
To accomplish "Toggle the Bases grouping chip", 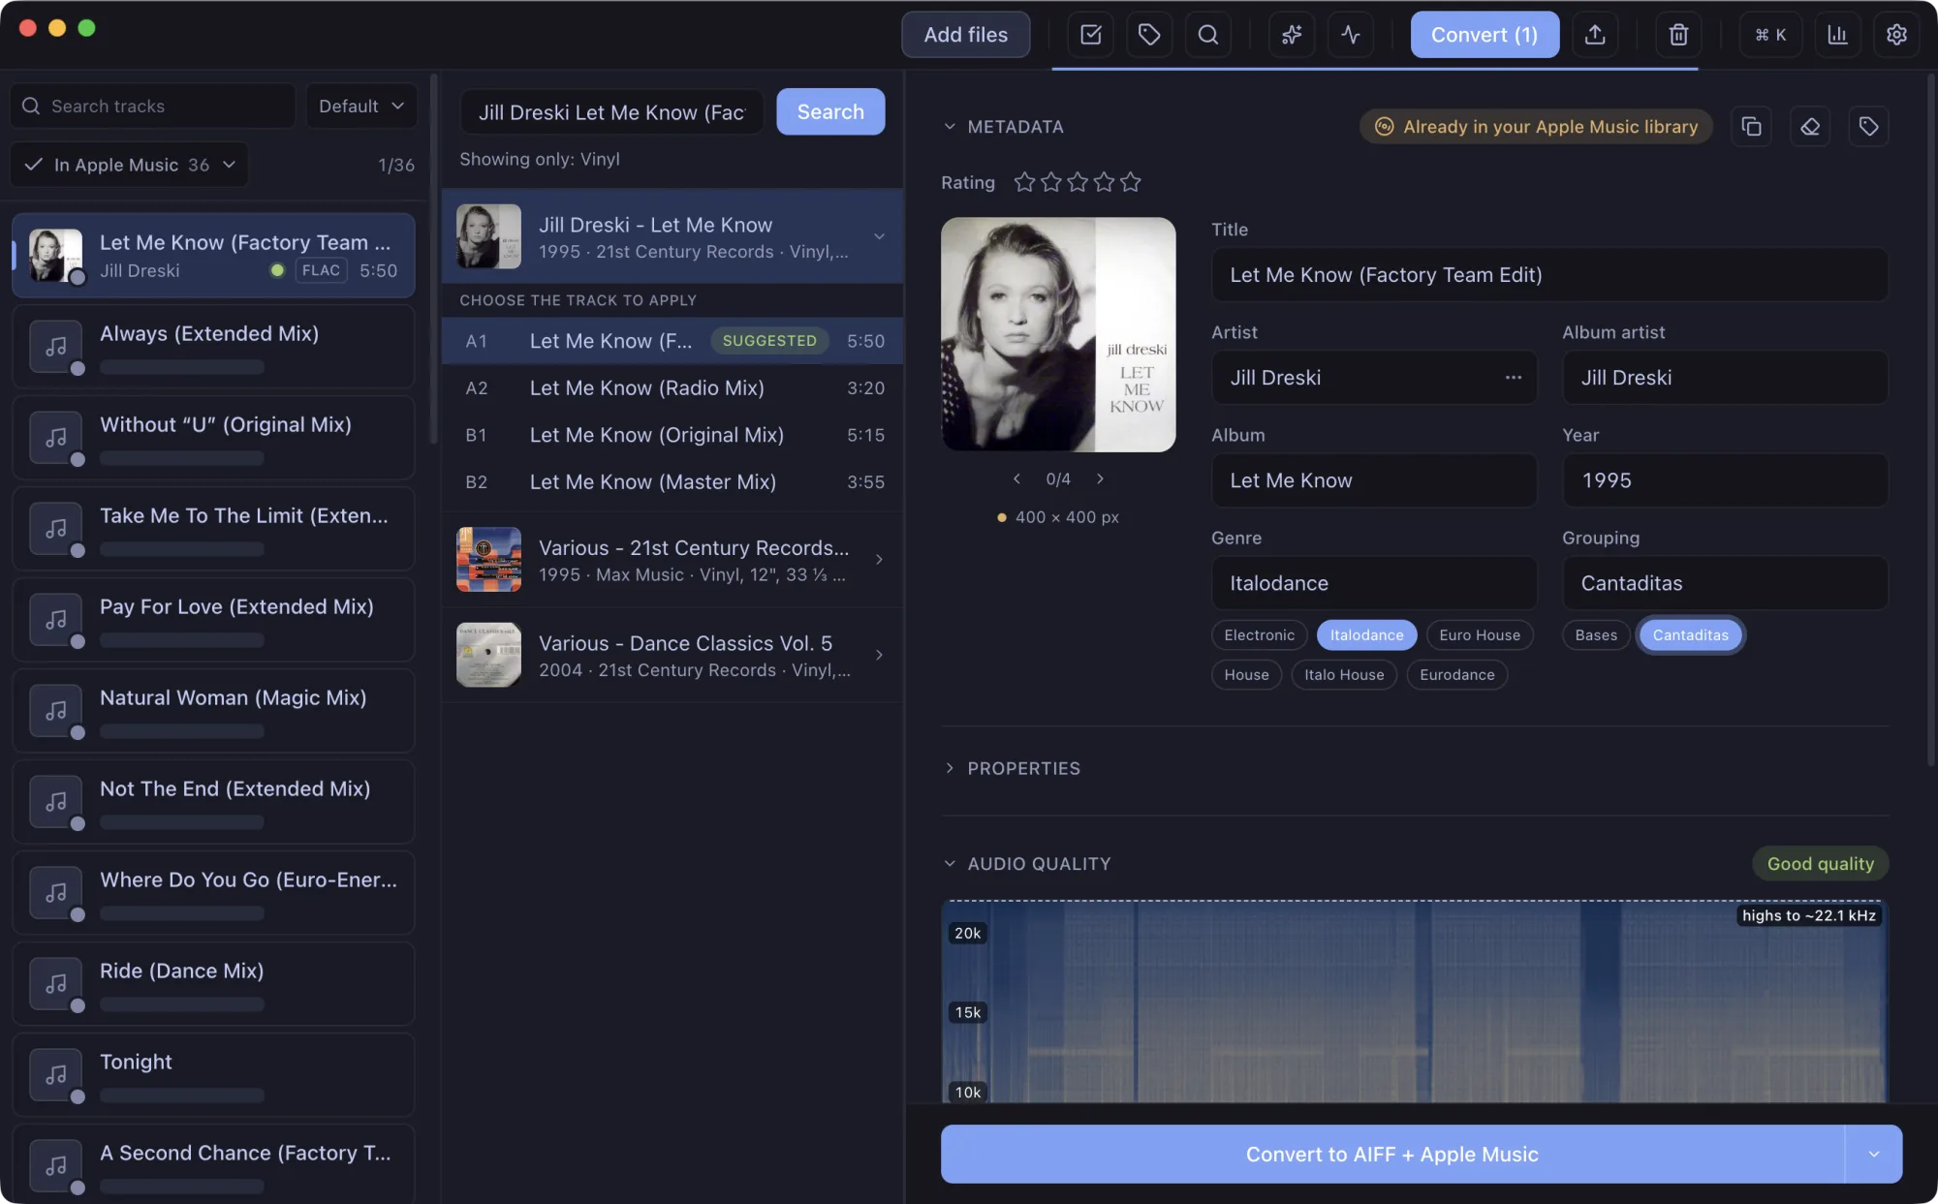I will click(x=1596, y=635).
